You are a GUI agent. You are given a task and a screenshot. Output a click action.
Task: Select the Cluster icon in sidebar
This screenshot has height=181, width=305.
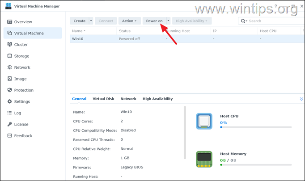(x=10, y=45)
